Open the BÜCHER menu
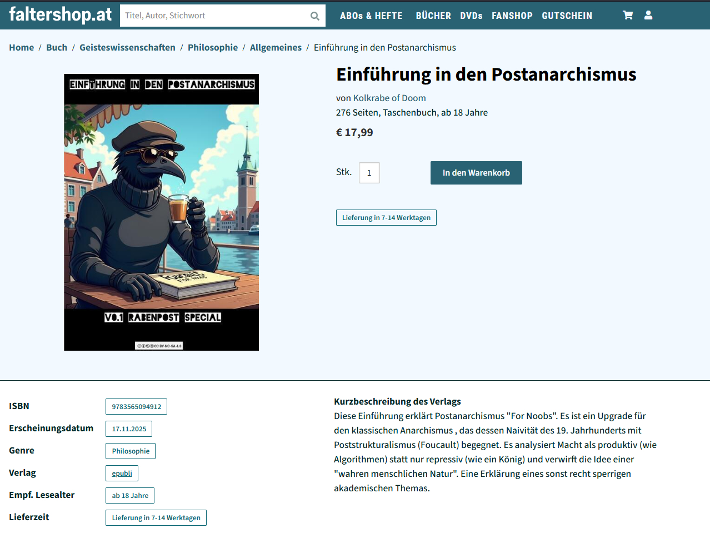This screenshot has width=710, height=538. (433, 16)
